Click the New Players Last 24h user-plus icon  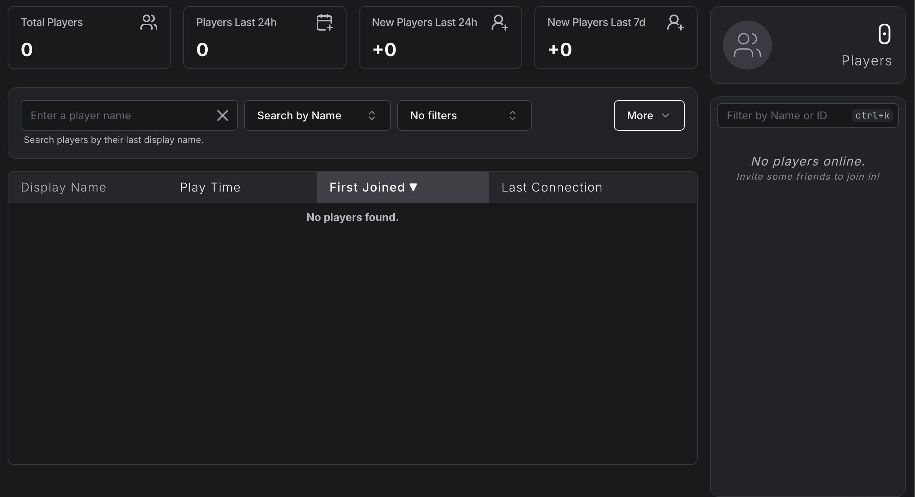click(x=500, y=22)
